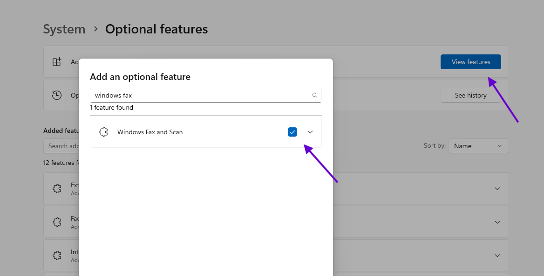Expand Windows Fax and Scan details chevron
Viewport: 544px width, 276px height.
[x=310, y=132]
